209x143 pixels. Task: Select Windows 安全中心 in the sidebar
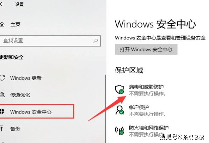pyautogui.click(x=31, y=112)
